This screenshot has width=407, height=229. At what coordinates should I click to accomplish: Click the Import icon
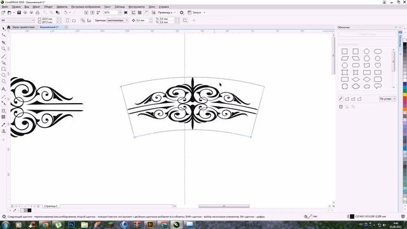86,13
